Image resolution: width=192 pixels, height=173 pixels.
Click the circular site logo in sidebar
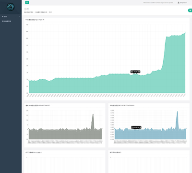pos(11,7)
